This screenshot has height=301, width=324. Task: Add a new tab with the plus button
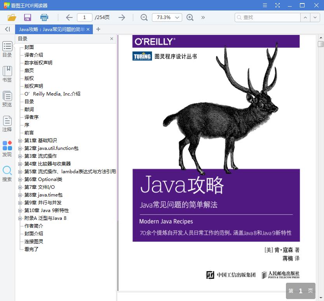[x=98, y=29]
